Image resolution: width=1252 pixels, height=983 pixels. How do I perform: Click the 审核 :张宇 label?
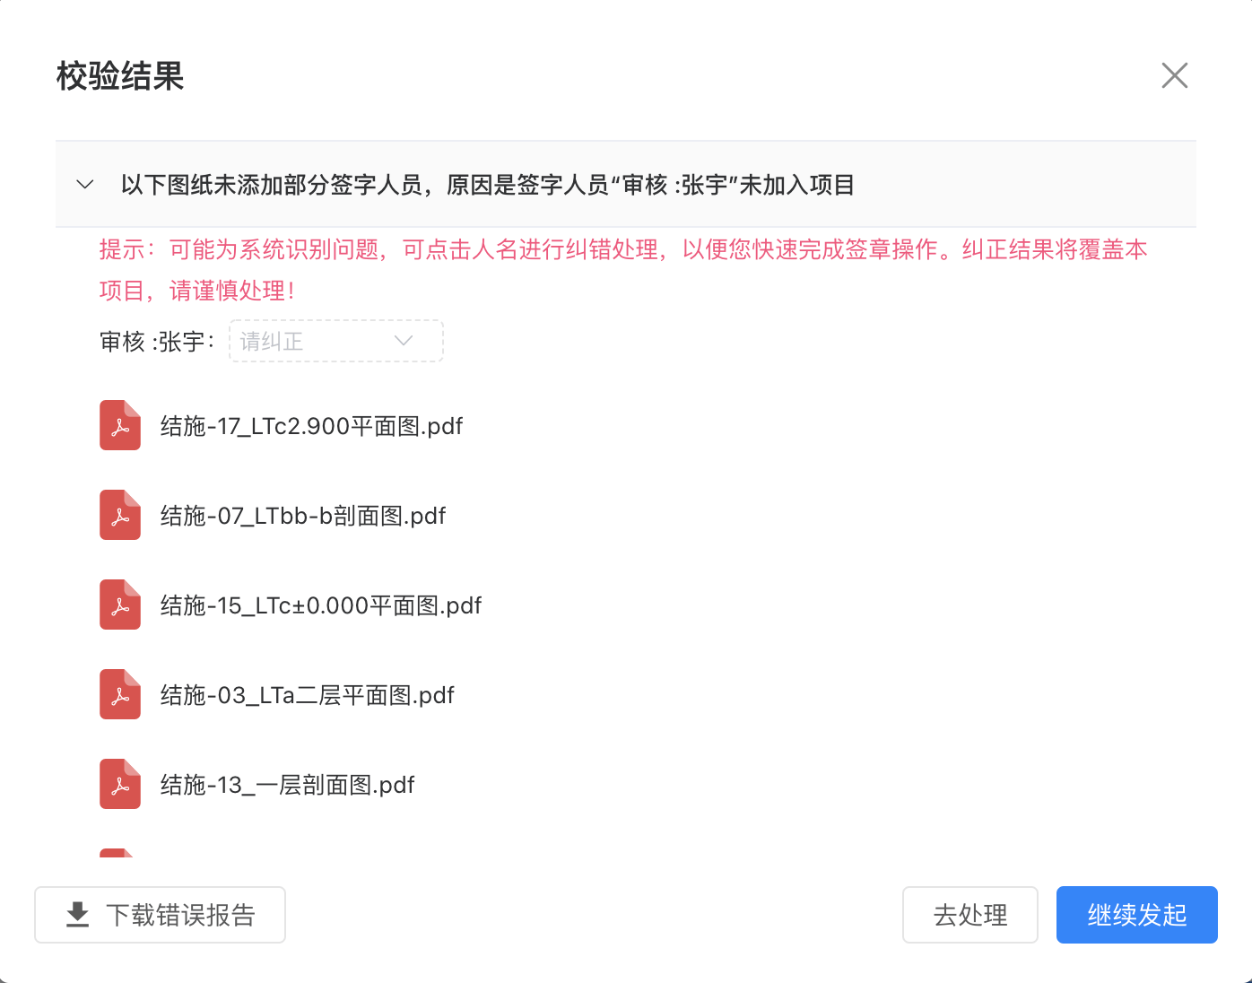(x=157, y=342)
